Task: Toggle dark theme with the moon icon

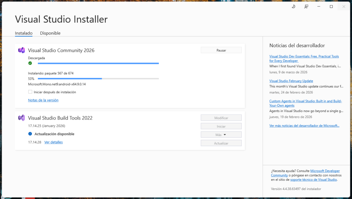Action: (294, 7)
